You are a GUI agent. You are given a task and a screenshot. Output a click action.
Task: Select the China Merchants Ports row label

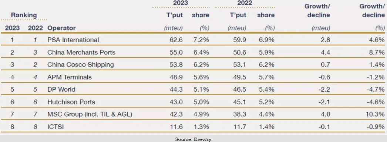coord(81,52)
